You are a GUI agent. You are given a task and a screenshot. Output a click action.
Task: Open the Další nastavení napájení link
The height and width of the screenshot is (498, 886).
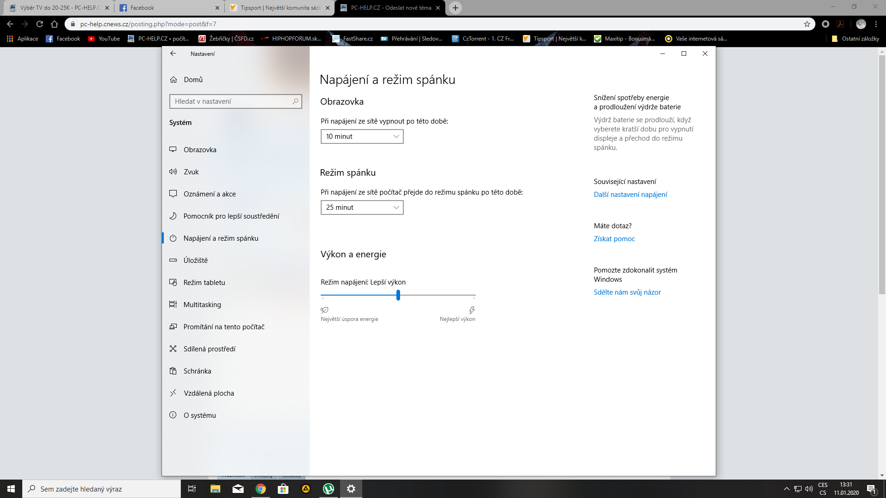click(630, 195)
